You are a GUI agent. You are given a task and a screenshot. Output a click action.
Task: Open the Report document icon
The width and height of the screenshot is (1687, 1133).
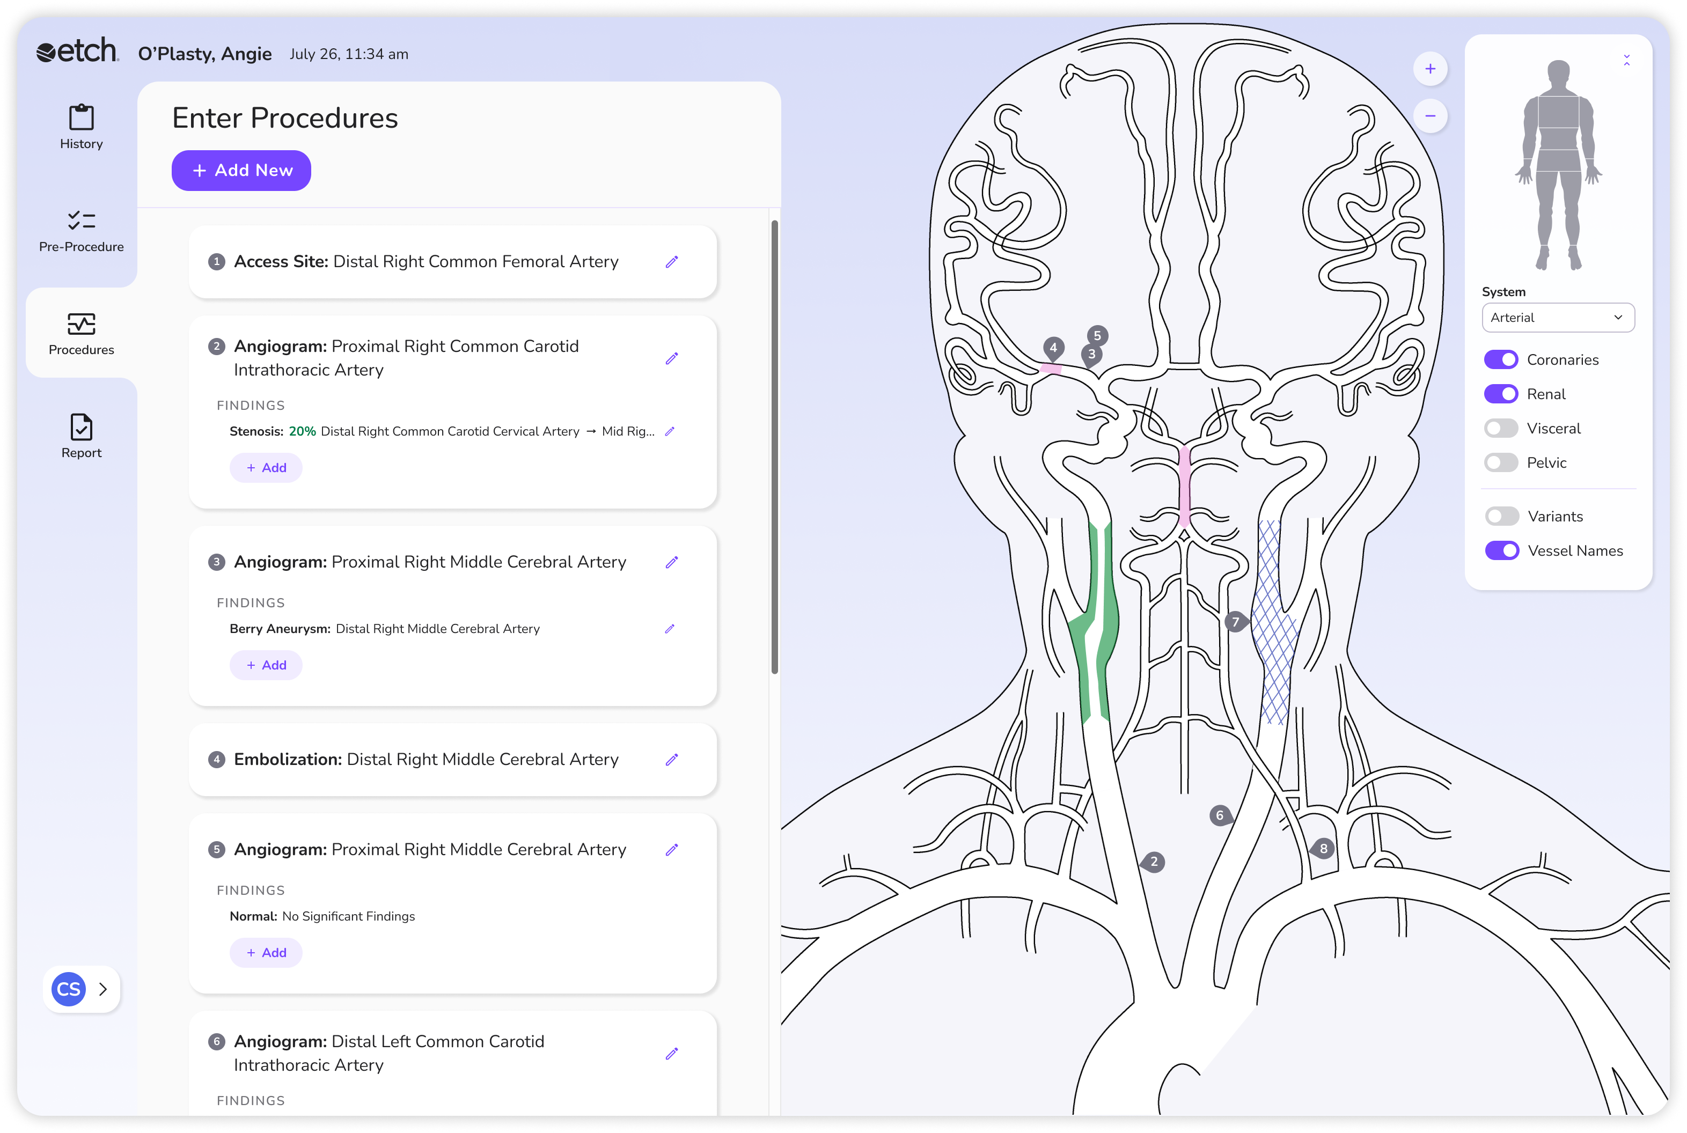click(81, 427)
